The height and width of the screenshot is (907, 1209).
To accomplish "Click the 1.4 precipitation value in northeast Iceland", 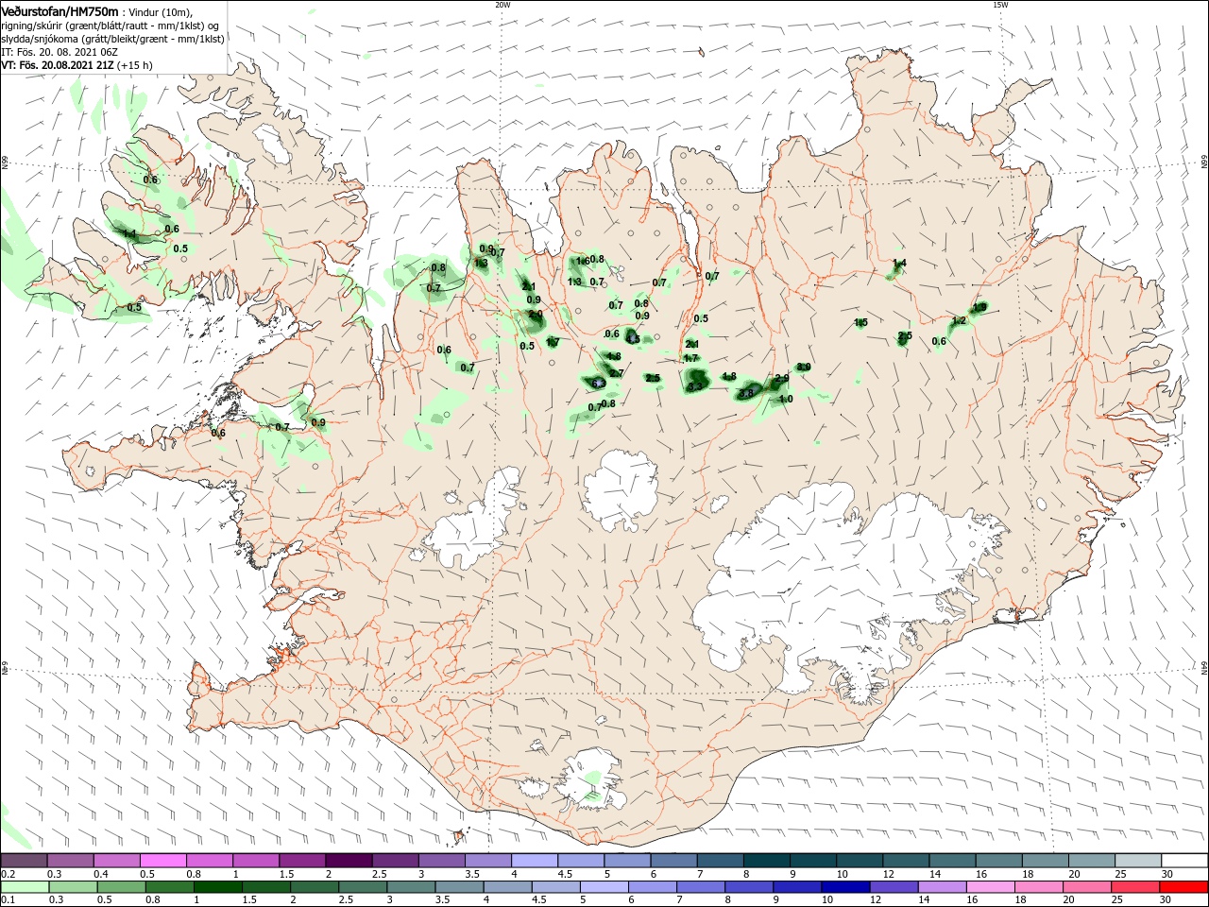I will pos(899,264).
